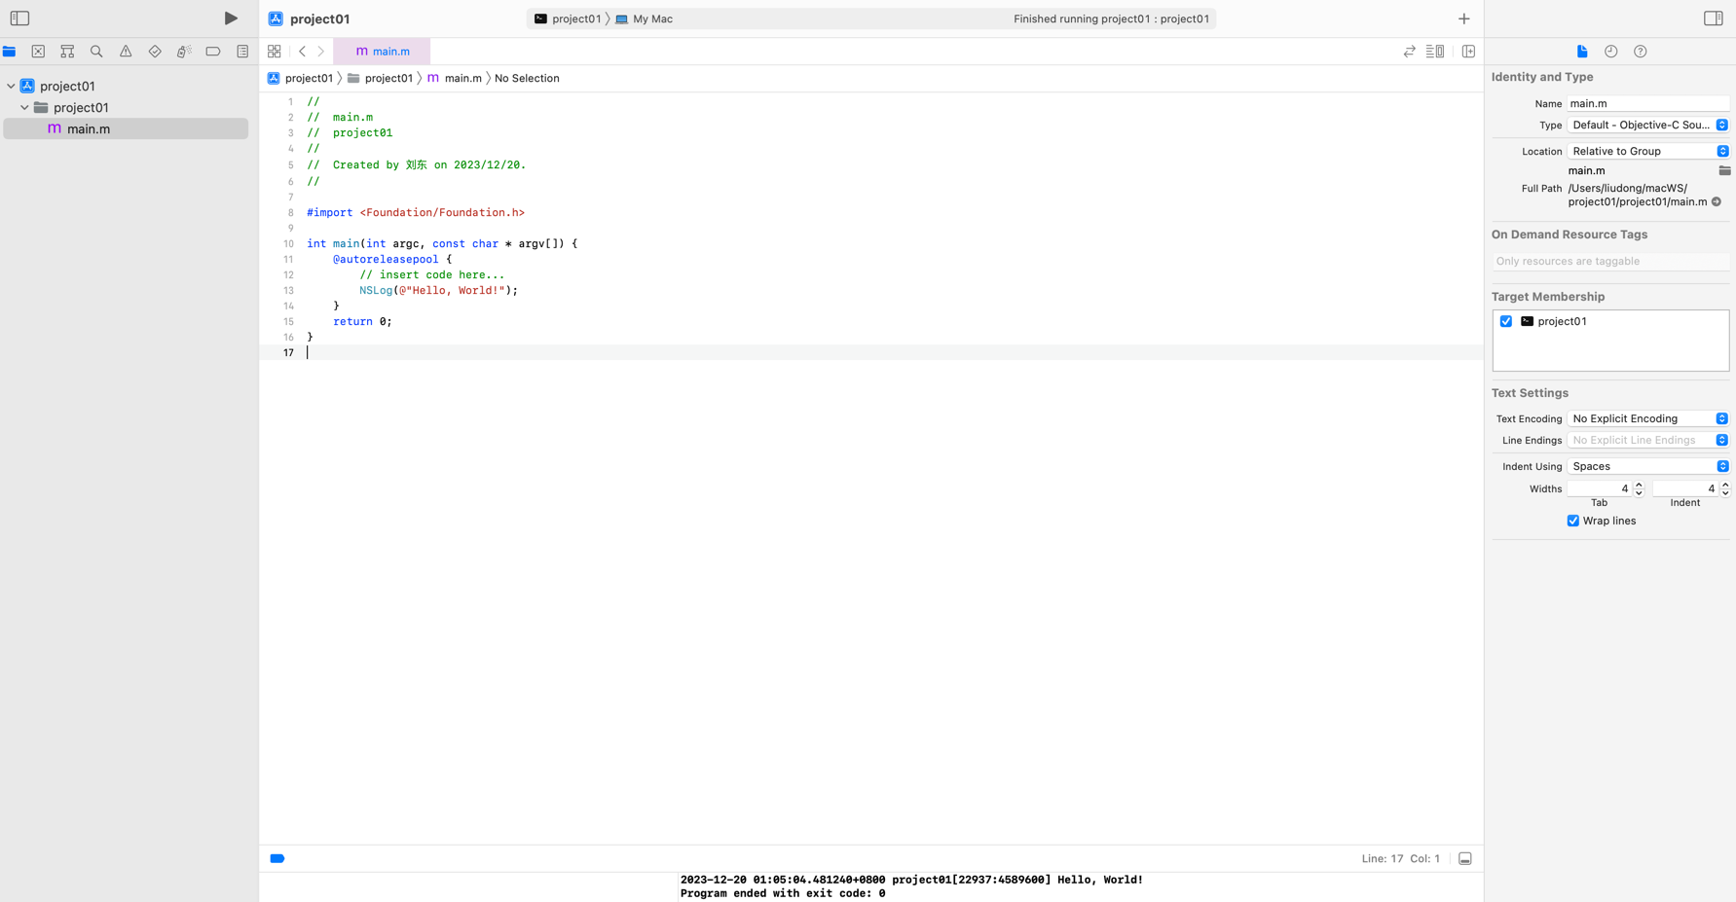The image size is (1736, 902).
Task: Go back in editor history
Action: click(x=303, y=52)
